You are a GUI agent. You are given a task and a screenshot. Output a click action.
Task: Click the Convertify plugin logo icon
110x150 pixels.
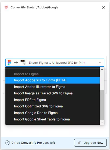[x=6, y=7]
